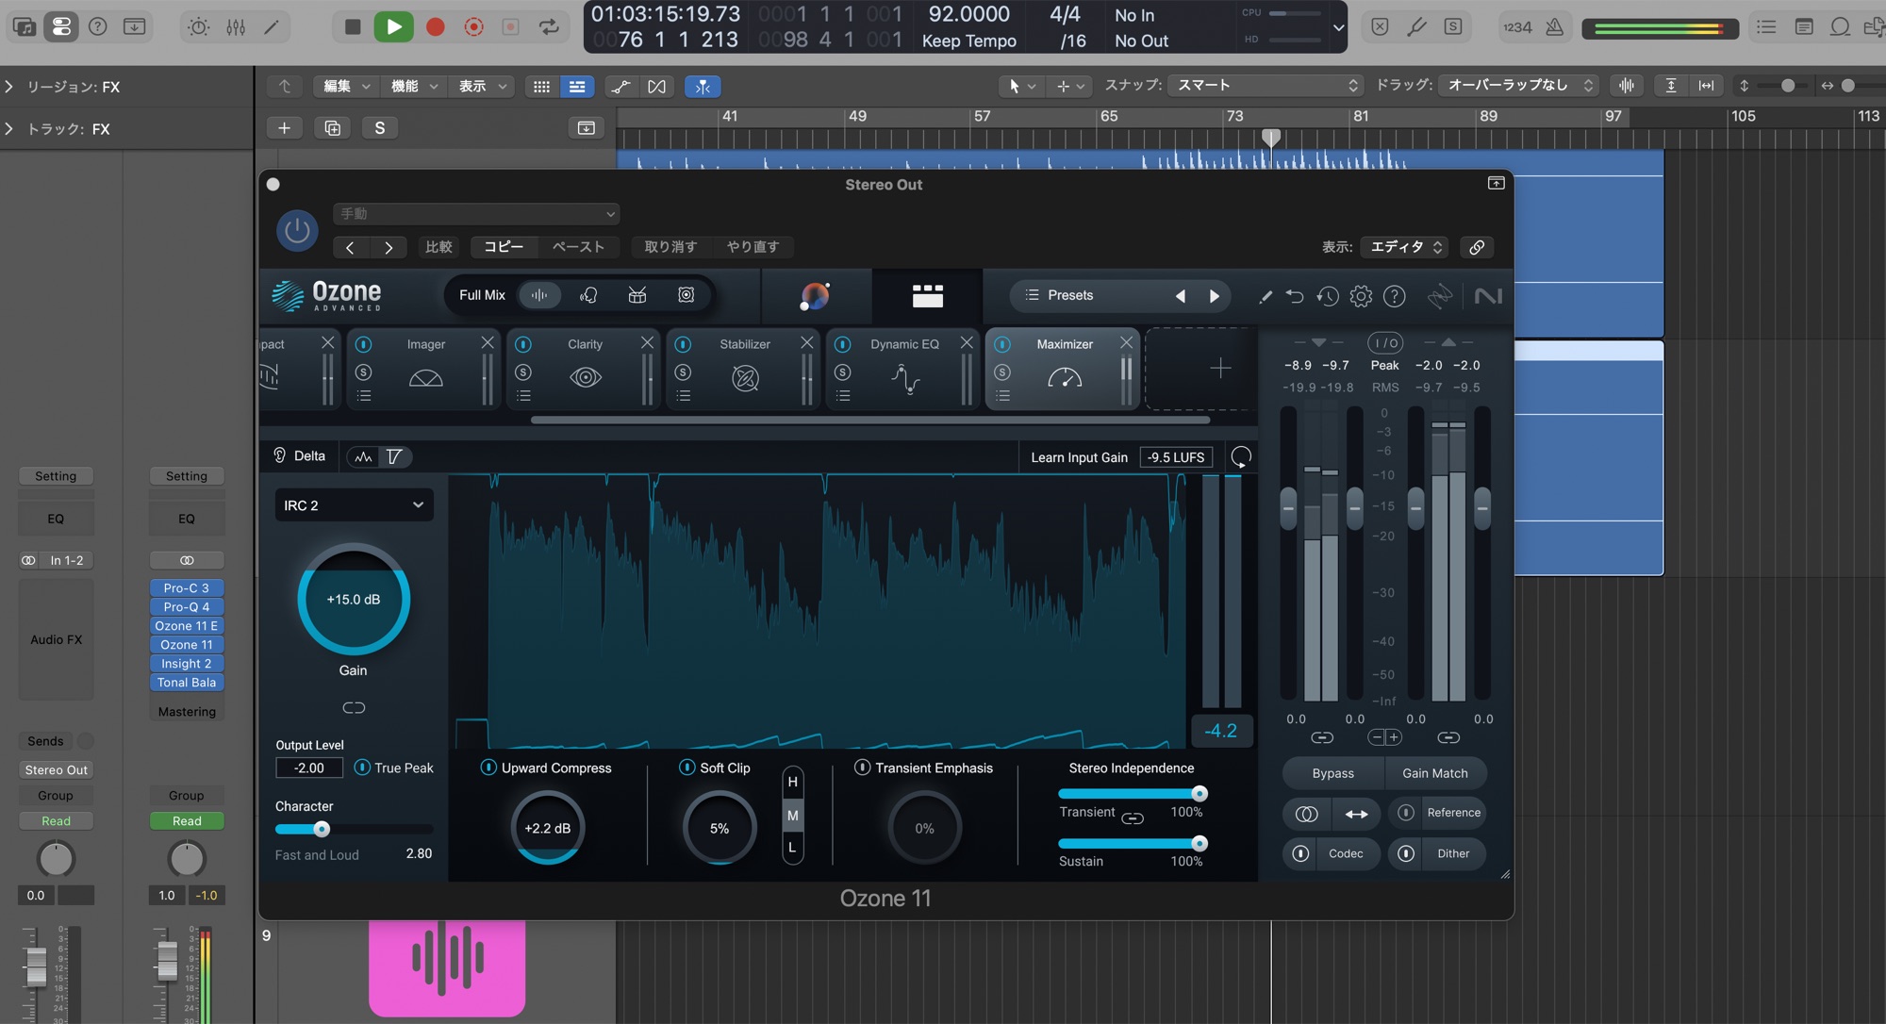Click the コピー button
Image resolution: width=1886 pixels, height=1024 pixels.
coord(504,247)
